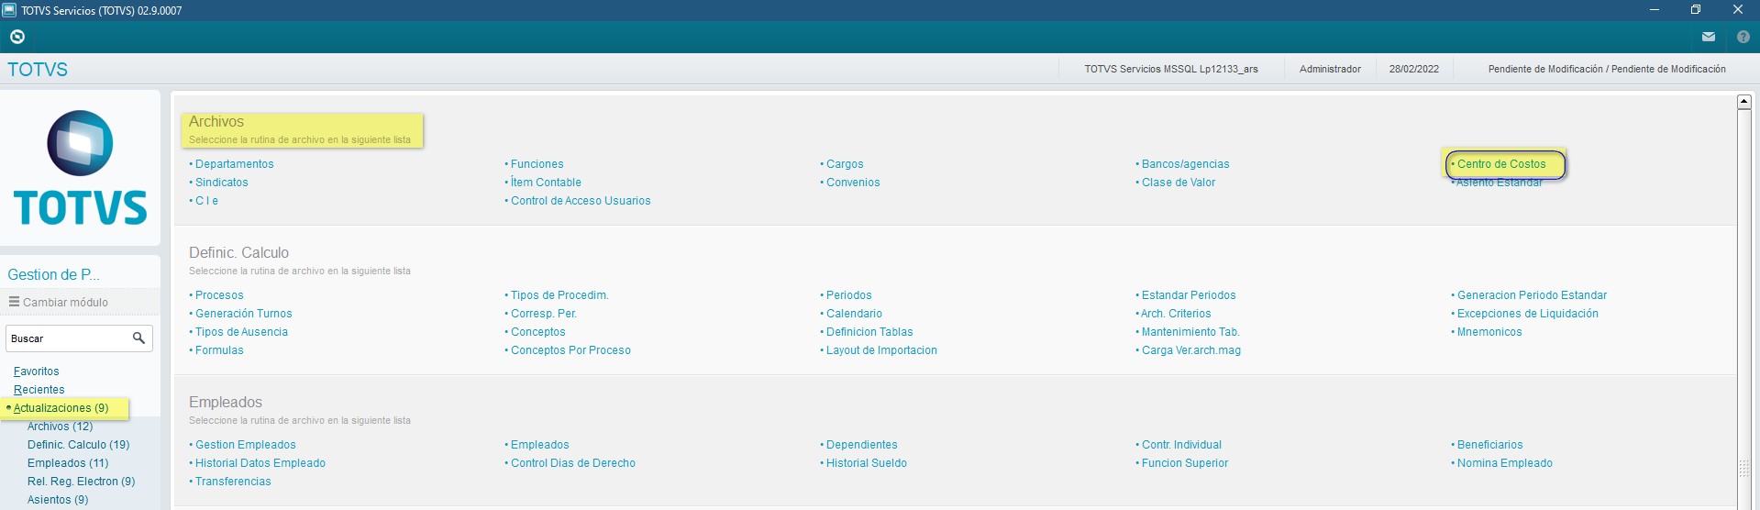Open Conceptos routine
This screenshot has width=1760, height=510.
pos(537,332)
